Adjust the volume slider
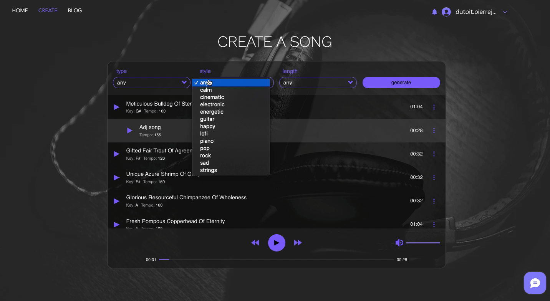Screen dimensions: 550x301 pyautogui.click(x=423, y=243)
